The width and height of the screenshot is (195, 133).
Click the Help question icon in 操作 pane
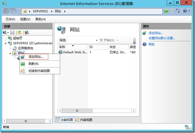click(x=144, y=44)
